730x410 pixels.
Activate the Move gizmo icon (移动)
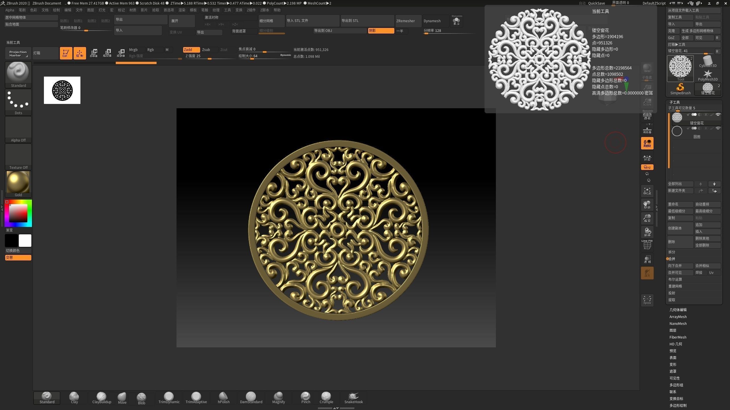pyautogui.click(x=647, y=204)
